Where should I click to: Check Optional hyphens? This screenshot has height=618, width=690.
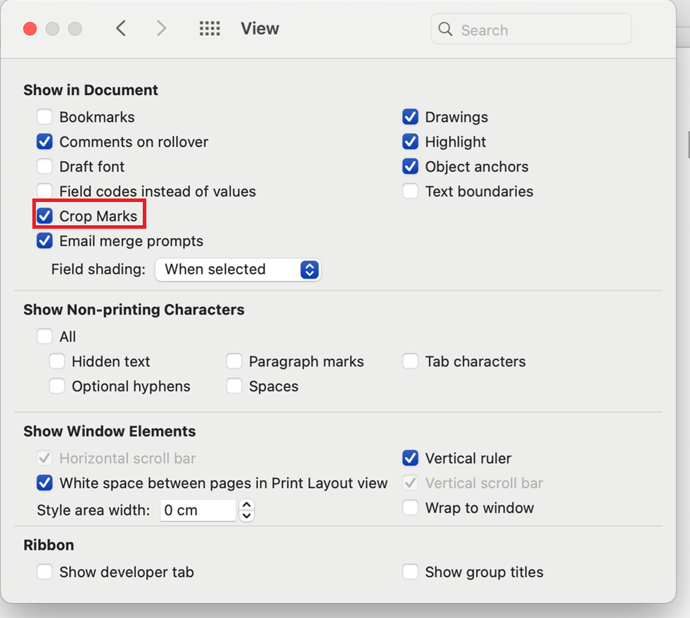coord(57,386)
